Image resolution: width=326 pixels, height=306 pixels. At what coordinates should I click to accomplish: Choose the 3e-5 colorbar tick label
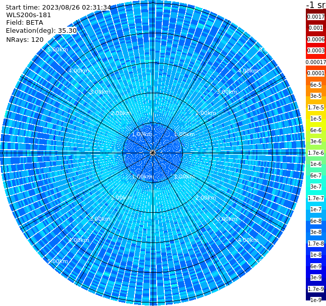point(316,96)
